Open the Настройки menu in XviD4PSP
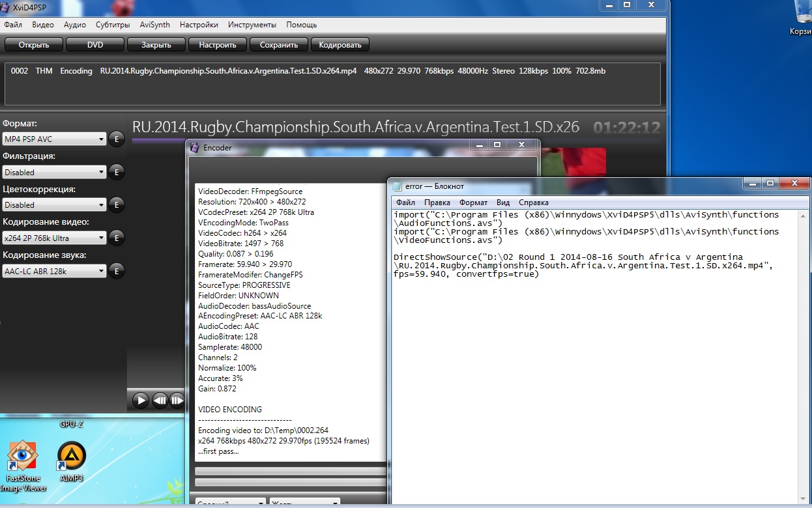This screenshot has width=812, height=508. coord(199,25)
